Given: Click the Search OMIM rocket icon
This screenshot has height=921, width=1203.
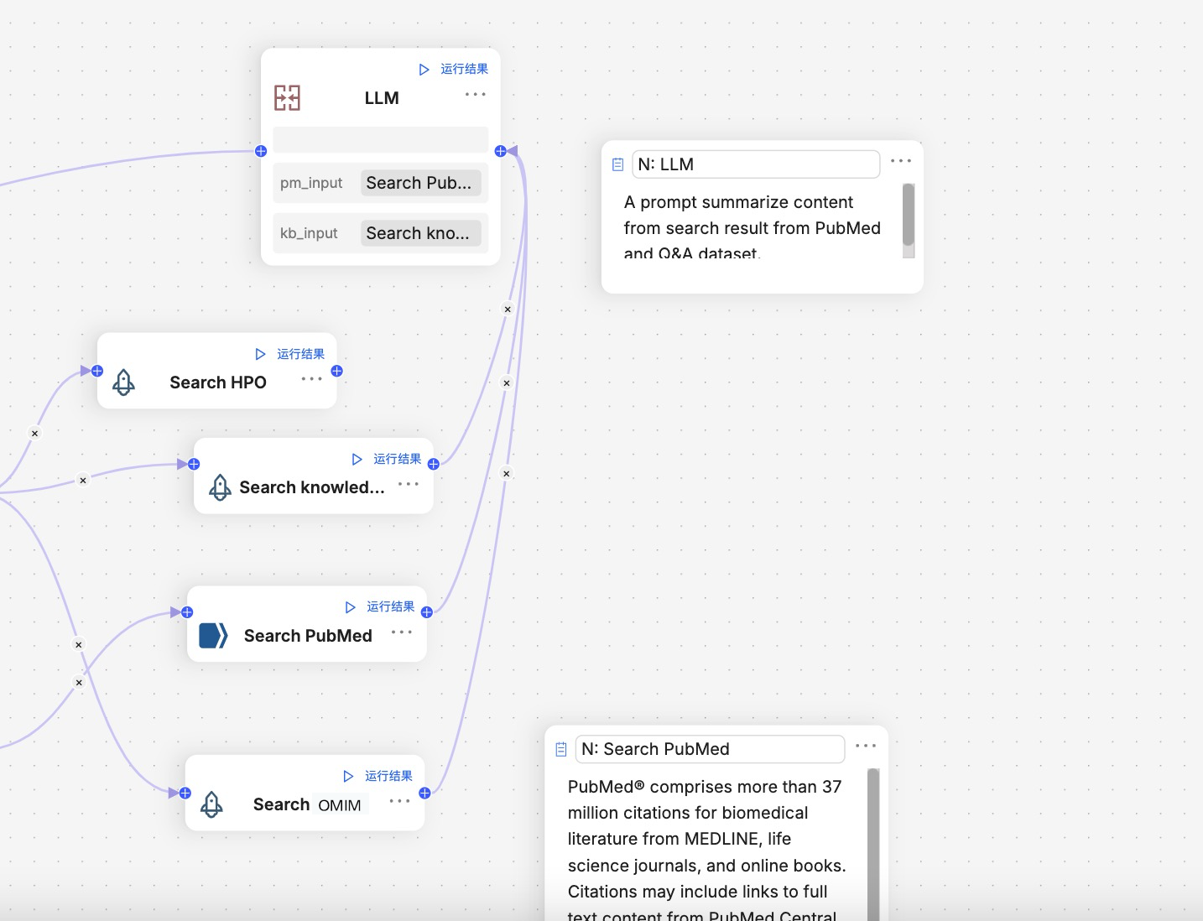Looking at the screenshot, I should [211, 804].
